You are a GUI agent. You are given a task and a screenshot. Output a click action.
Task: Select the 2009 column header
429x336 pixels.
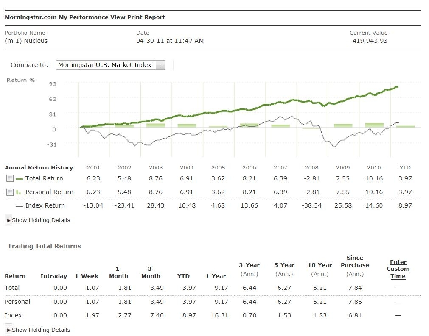[x=343, y=168]
